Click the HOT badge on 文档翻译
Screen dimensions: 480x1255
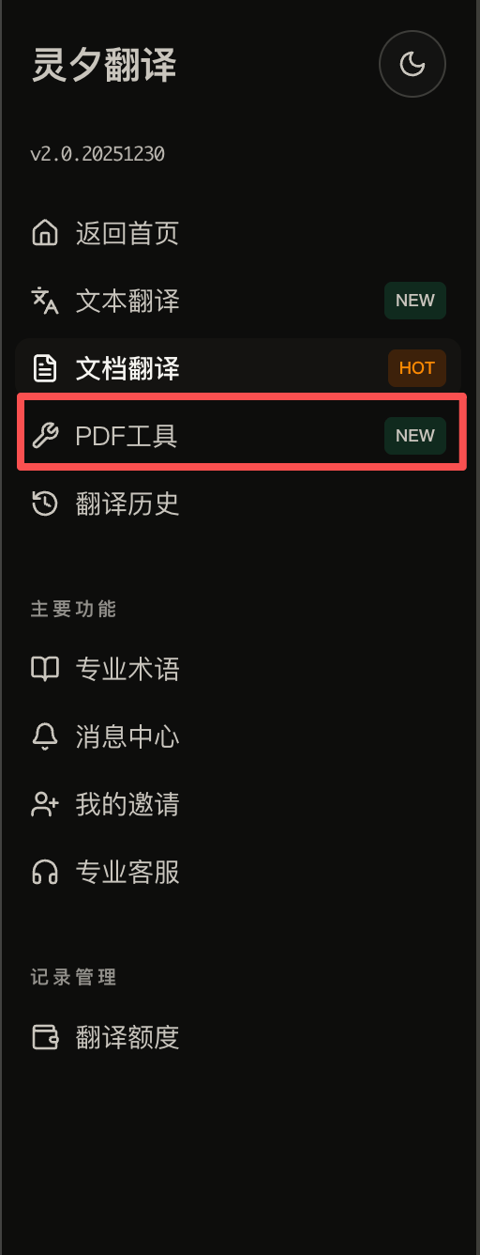pyautogui.click(x=417, y=368)
